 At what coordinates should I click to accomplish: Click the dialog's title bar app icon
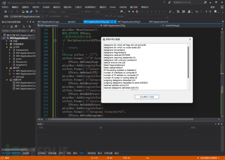[104, 39]
